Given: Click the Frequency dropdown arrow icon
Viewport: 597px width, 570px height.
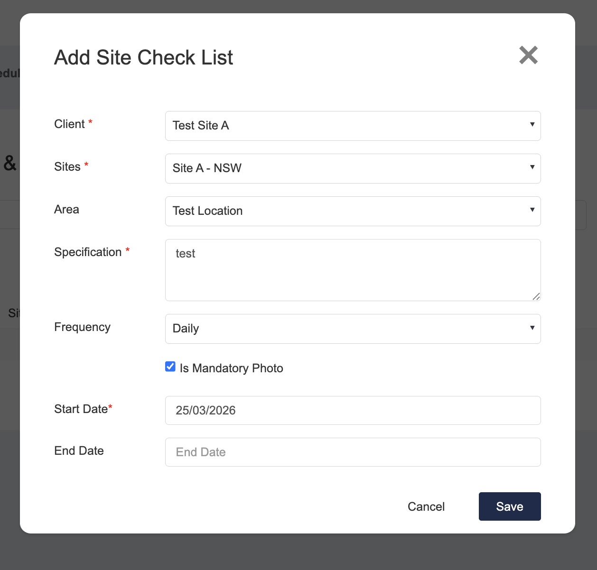Looking at the screenshot, I should (x=532, y=328).
